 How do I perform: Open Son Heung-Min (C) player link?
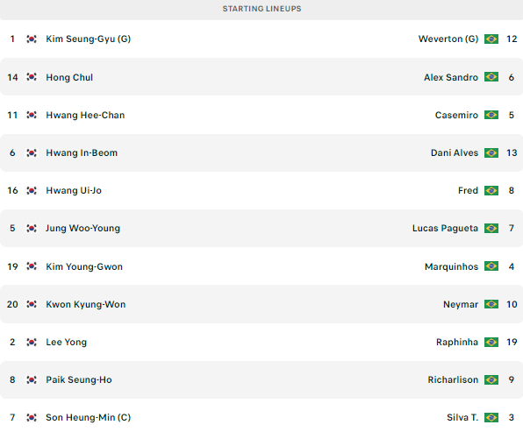88,417
